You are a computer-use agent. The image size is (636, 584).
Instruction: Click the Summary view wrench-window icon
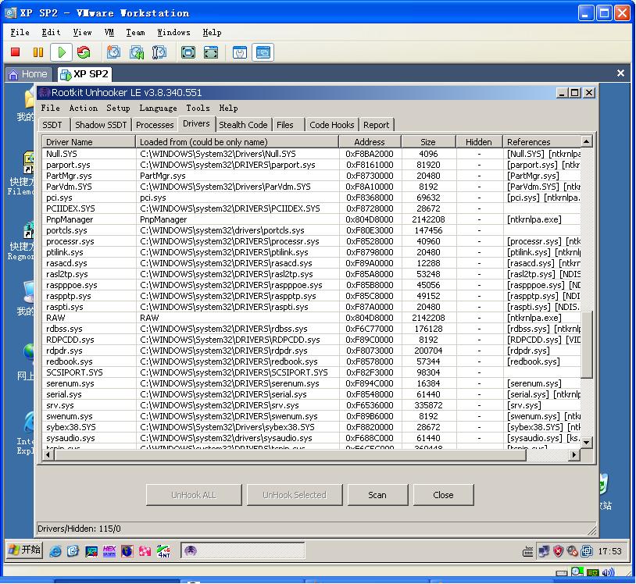pyautogui.click(x=240, y=52)
